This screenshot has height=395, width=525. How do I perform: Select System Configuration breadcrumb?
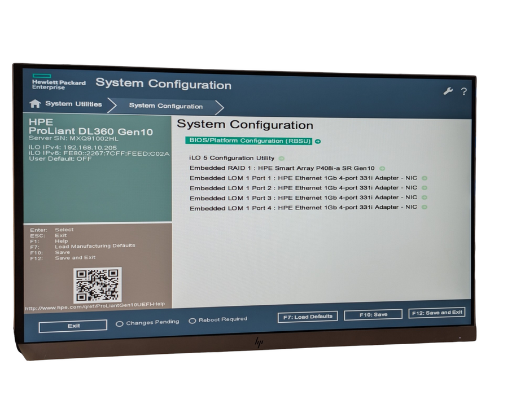pyautogui.click(x=166, y=106)
